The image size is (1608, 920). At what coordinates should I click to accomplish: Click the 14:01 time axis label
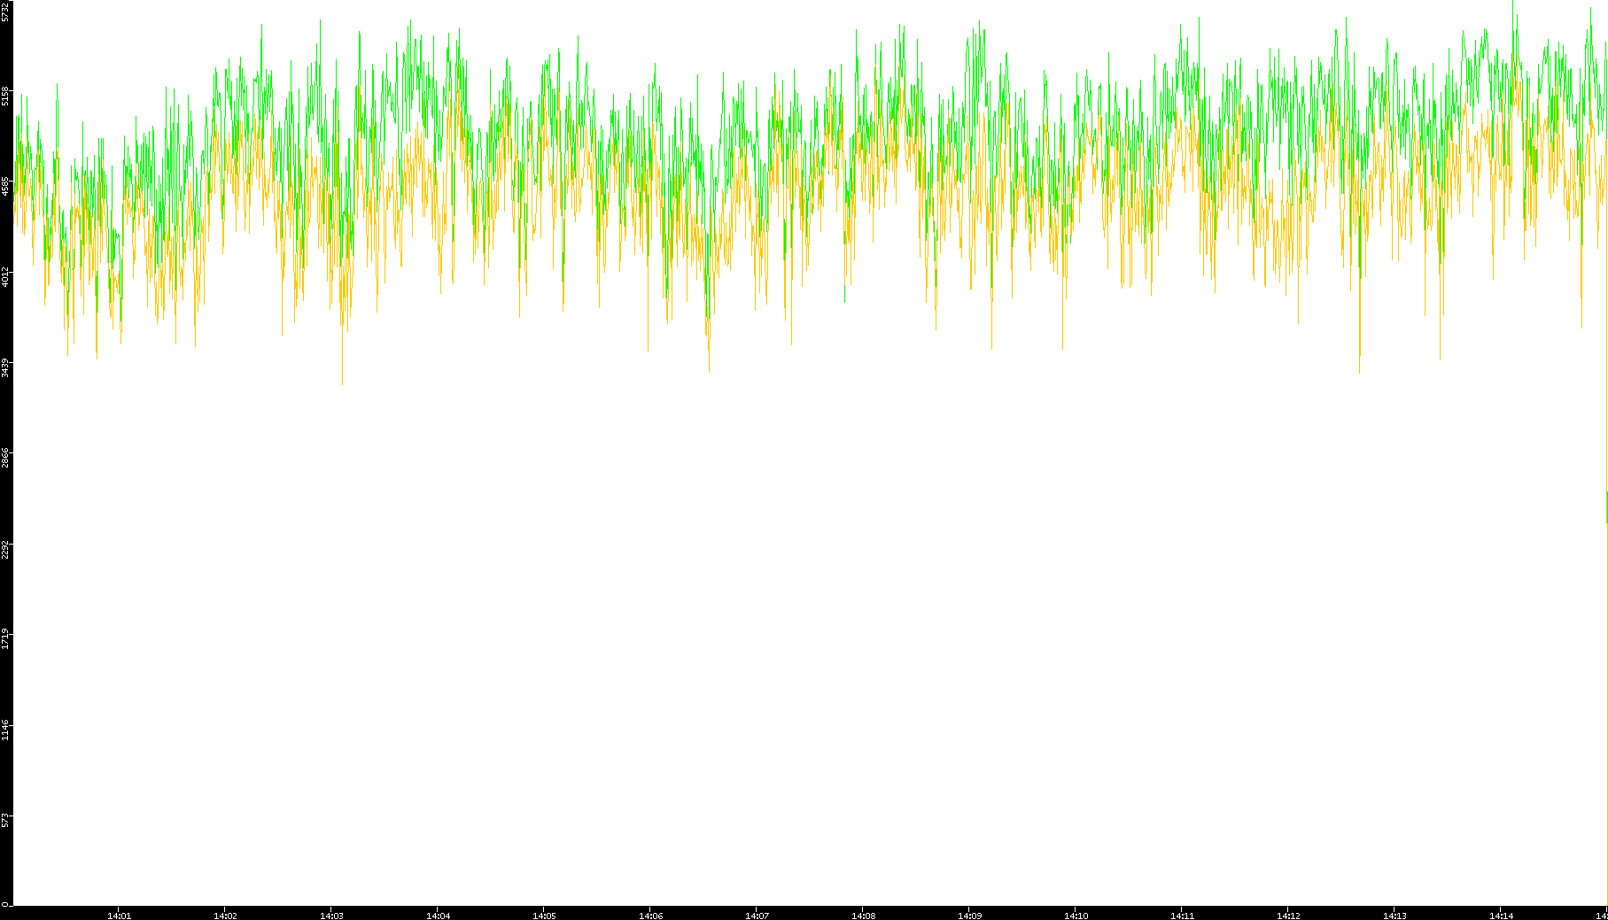119,916
